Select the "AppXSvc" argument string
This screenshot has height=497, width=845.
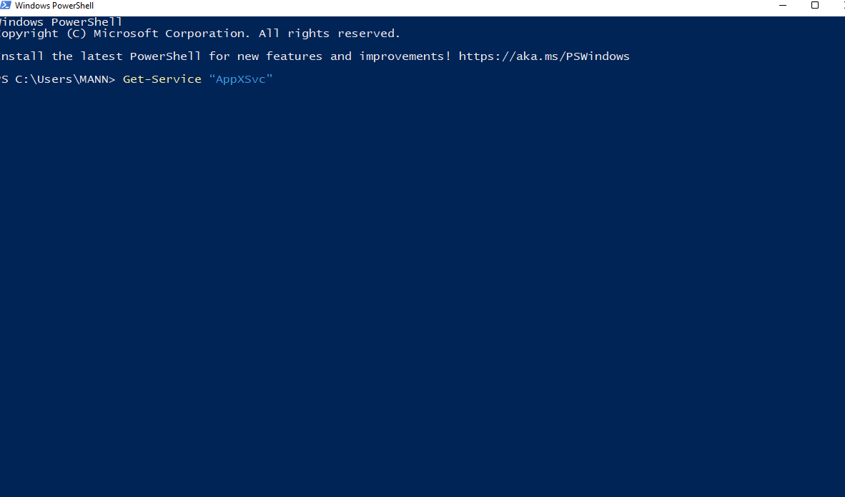click(240, 79)
